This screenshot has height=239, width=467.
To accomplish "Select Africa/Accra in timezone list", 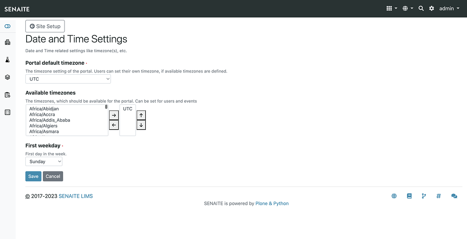I will tap(42, 114).
